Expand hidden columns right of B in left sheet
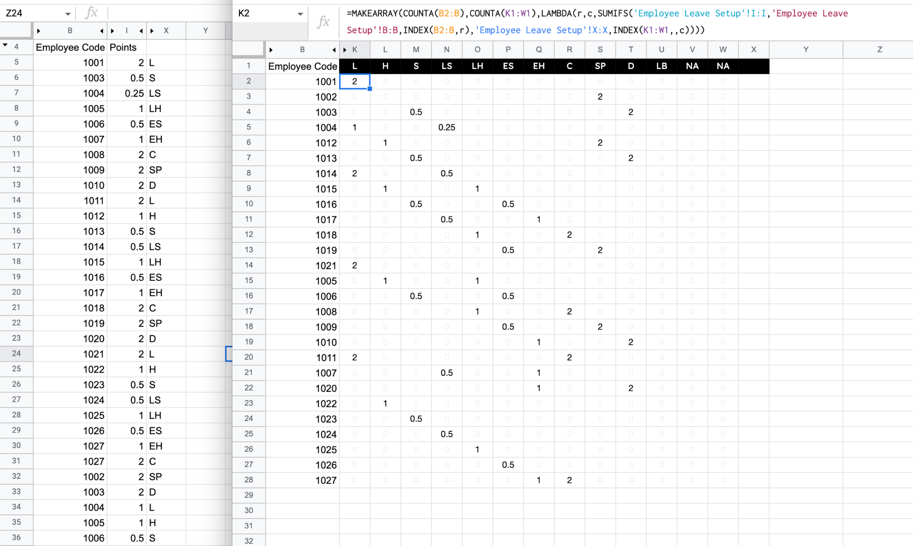 102,31
